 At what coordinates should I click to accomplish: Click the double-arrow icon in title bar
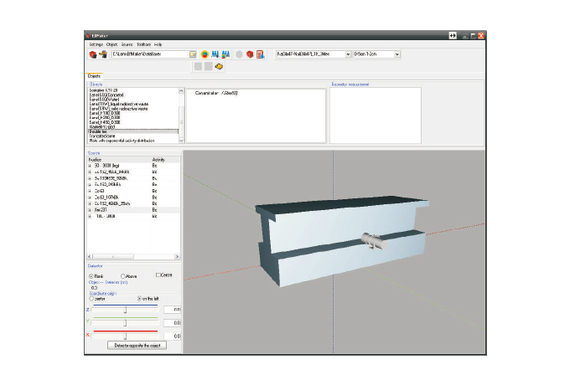tap(452, 35)
